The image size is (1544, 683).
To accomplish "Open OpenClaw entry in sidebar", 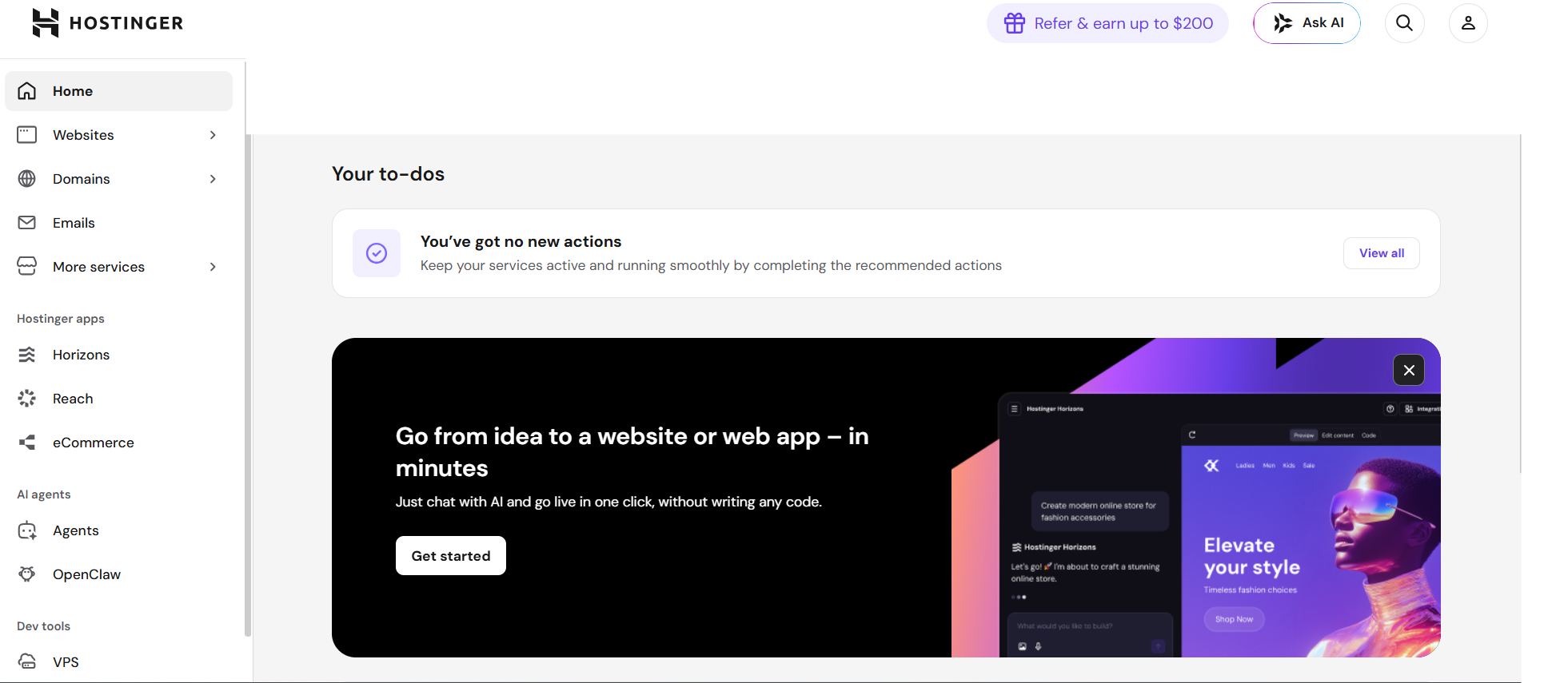I will point(118,574).
